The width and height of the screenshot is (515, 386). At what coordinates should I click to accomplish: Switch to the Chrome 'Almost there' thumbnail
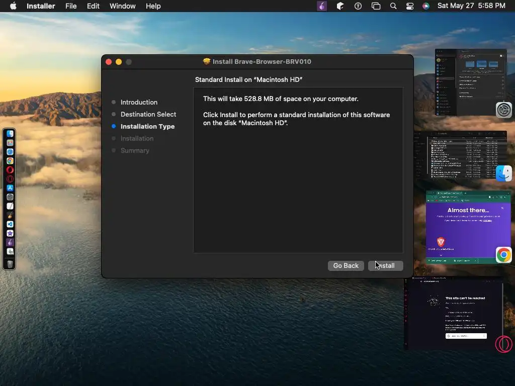[x=468, y=227]
